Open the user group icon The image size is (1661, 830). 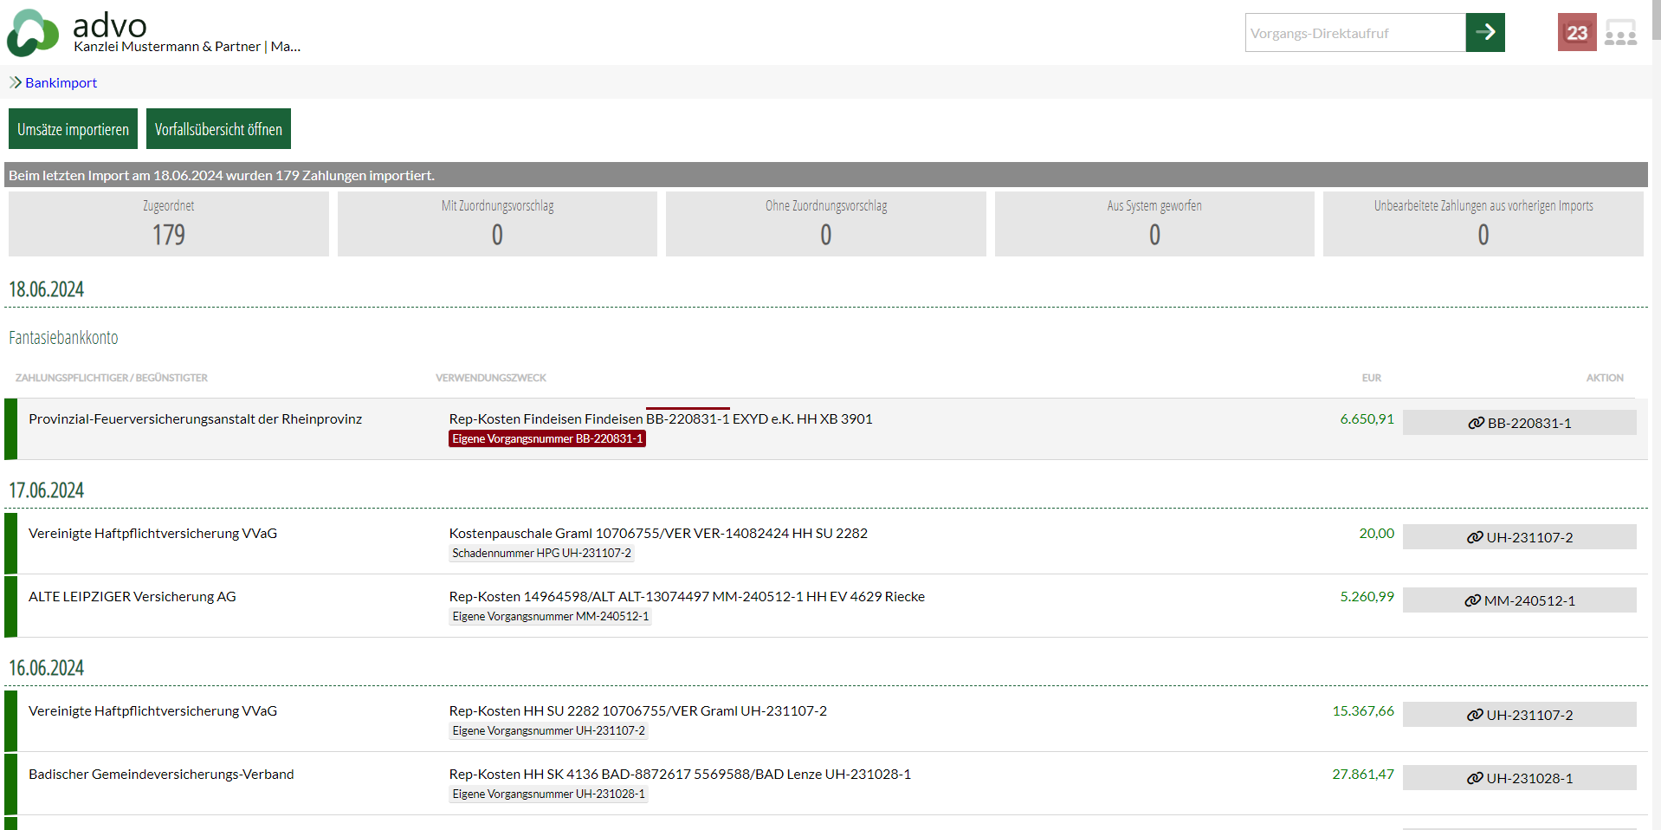point(1619,33)
